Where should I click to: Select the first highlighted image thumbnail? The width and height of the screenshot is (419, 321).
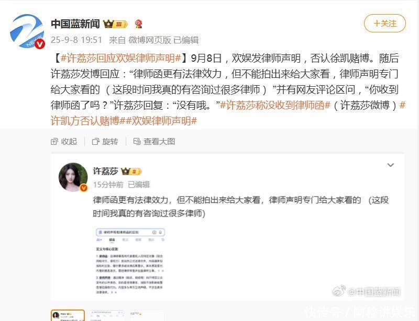pyautogui.click(x=68, y=315)
